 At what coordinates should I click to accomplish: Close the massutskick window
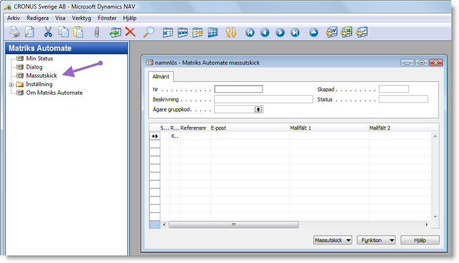436,63
